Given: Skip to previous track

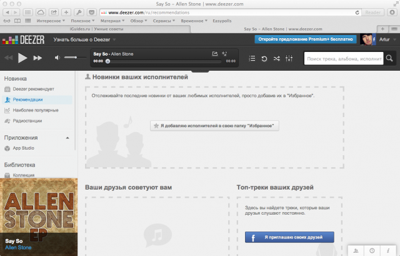Looking at the screenshot, I should point(8,58).
